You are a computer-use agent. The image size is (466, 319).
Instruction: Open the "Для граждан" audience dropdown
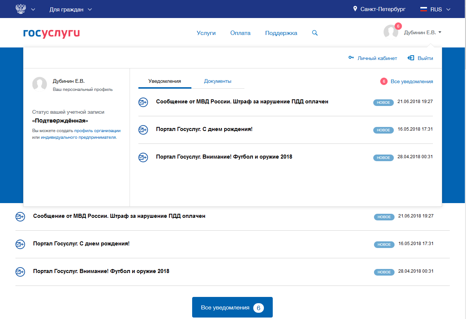point(71,9)
